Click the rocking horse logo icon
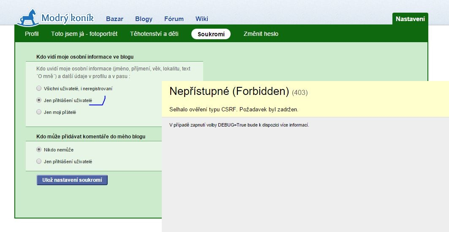This screenshot has height=232, width=449. tap(28, 18)
